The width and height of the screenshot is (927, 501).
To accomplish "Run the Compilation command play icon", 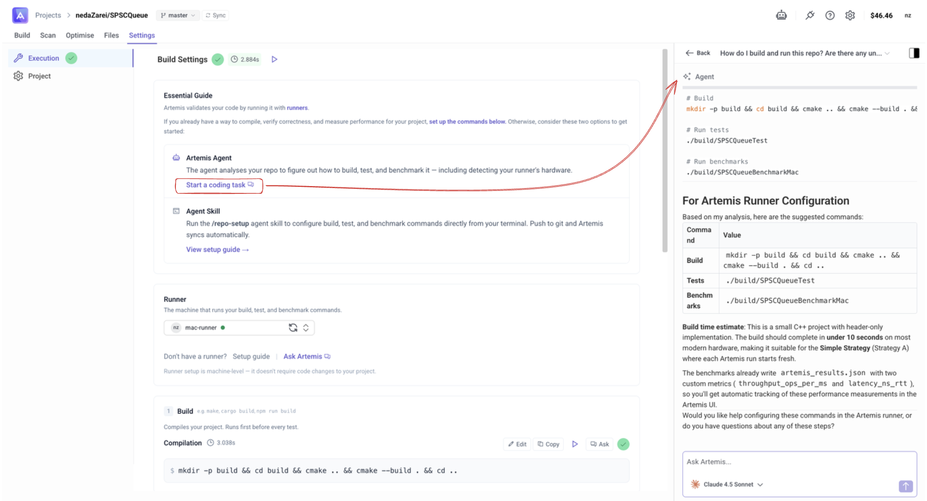I will pos(575,444).
